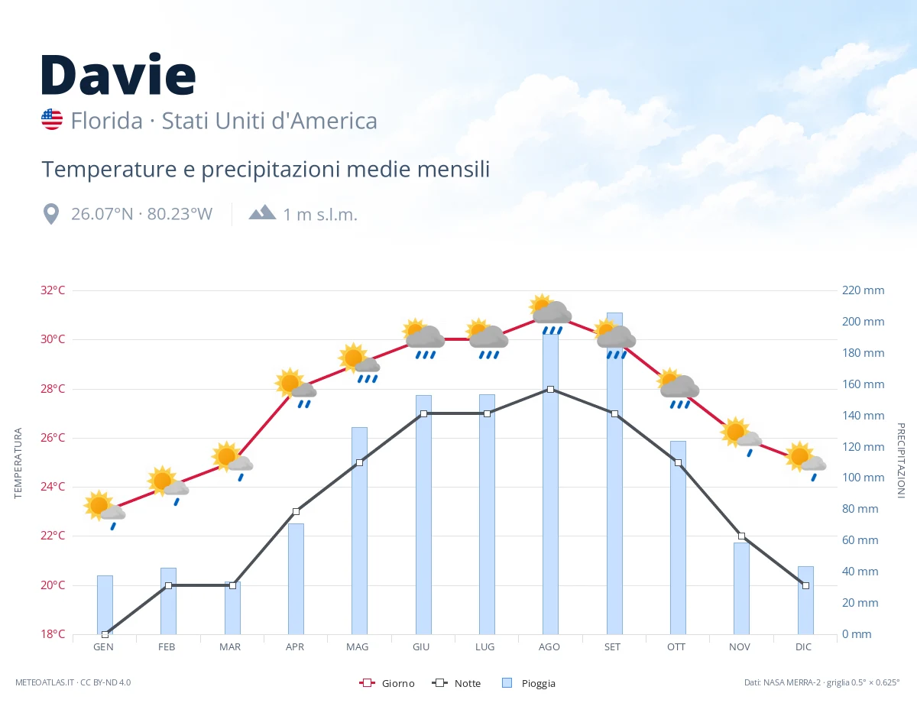Viewport: 917px width, 703px height.
Task: Click the METEOATLAS.IT CC BY-ND 4.0 credit
Action: (73, 682)
